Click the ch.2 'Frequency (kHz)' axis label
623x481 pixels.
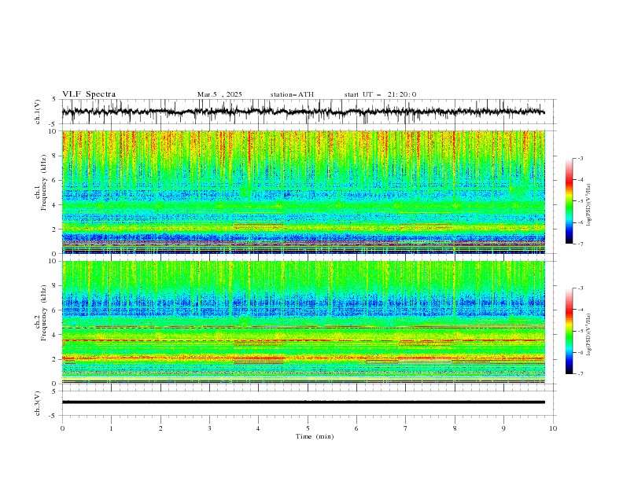[x=43, y=313]
